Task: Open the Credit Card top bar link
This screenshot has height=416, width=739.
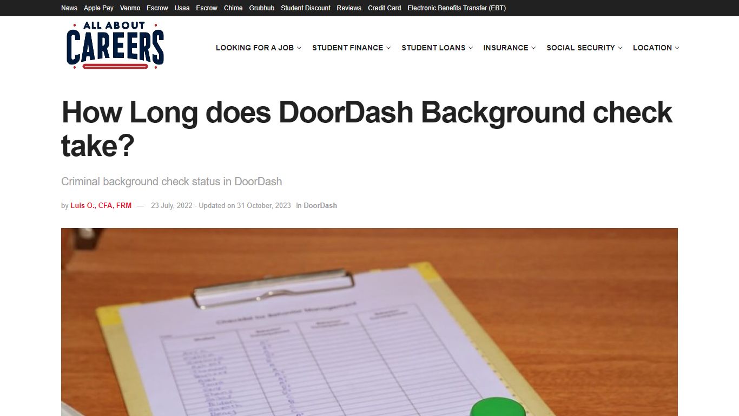Action: (385, 8)
